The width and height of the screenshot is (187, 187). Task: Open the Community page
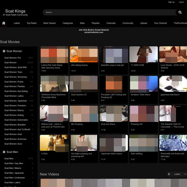tap(128, 23)
